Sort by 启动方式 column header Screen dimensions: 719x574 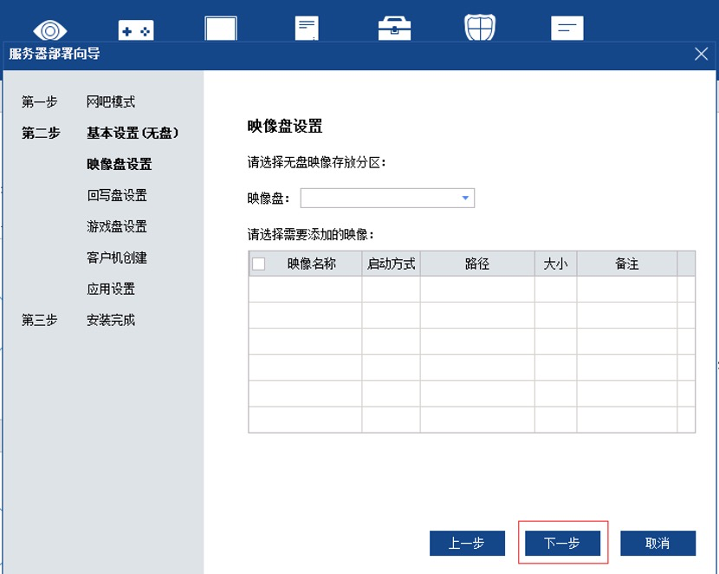point(392,264)
